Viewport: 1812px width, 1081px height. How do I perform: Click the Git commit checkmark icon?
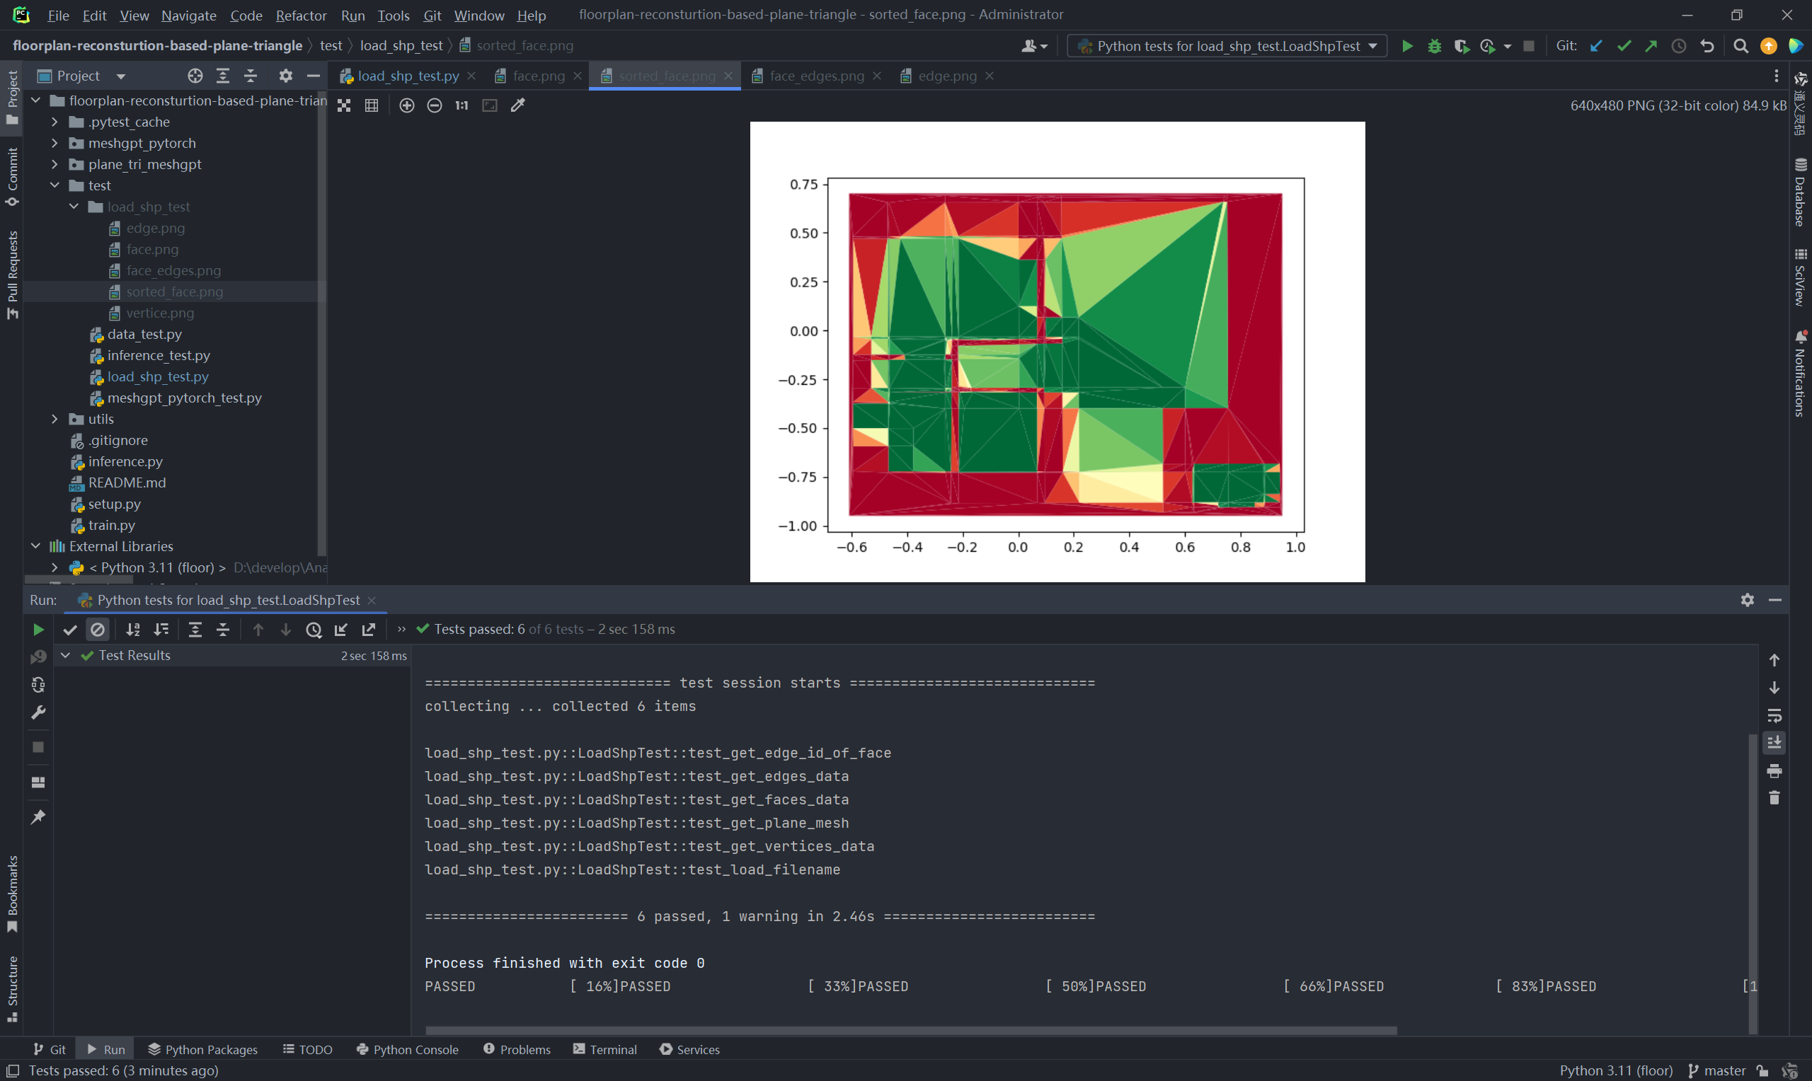(x=1623, y=46)
